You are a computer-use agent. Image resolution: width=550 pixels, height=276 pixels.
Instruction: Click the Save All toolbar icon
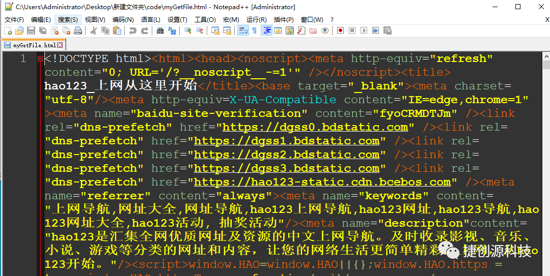coord(43,30)
